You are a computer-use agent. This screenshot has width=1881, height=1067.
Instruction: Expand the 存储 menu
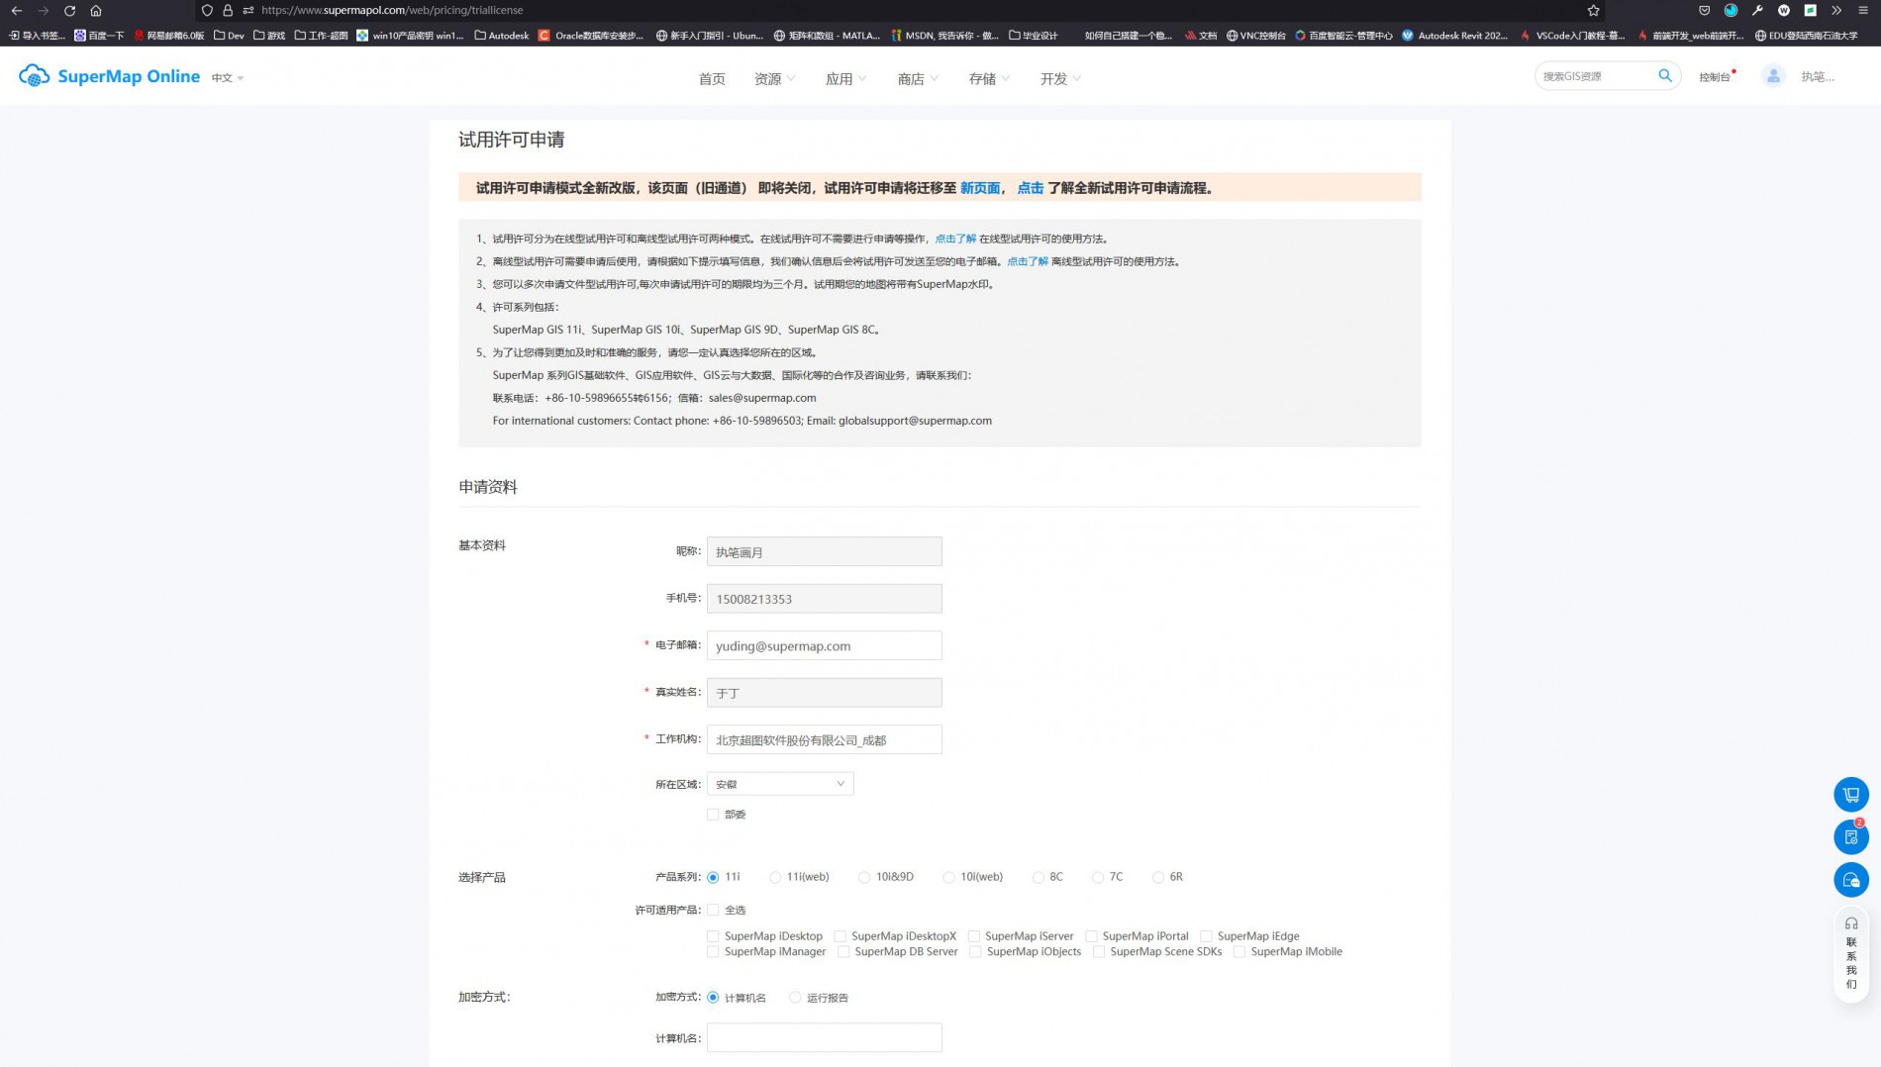989,79
